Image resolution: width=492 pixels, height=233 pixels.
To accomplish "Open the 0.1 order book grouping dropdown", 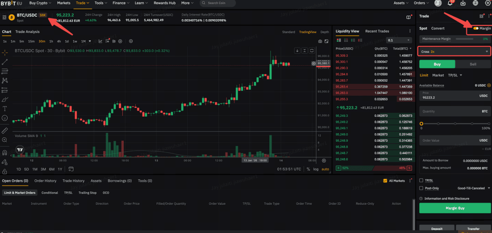I will tap(399, 40).
